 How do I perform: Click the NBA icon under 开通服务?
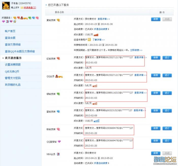[7, 22]
